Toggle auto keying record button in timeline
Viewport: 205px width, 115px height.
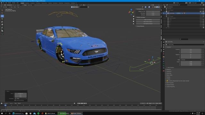point(75,103)
